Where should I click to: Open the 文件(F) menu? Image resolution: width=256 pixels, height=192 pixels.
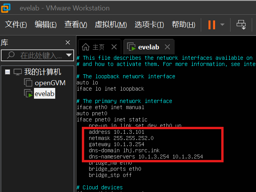coord(16,25)
